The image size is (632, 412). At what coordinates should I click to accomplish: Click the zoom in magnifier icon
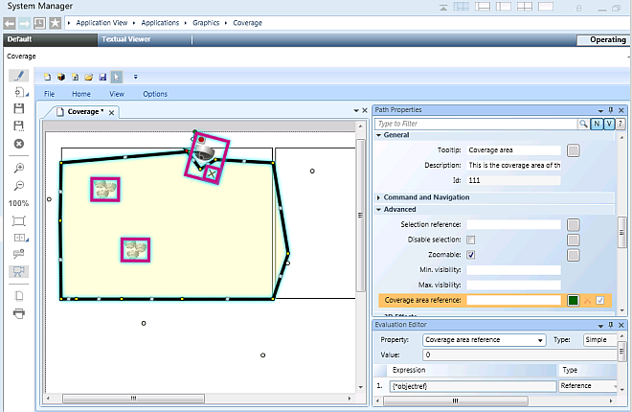(x=18, y=168)
